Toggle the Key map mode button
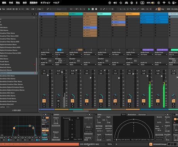Image resolution: width=178 pixels, height=147 pixels. 163,9
